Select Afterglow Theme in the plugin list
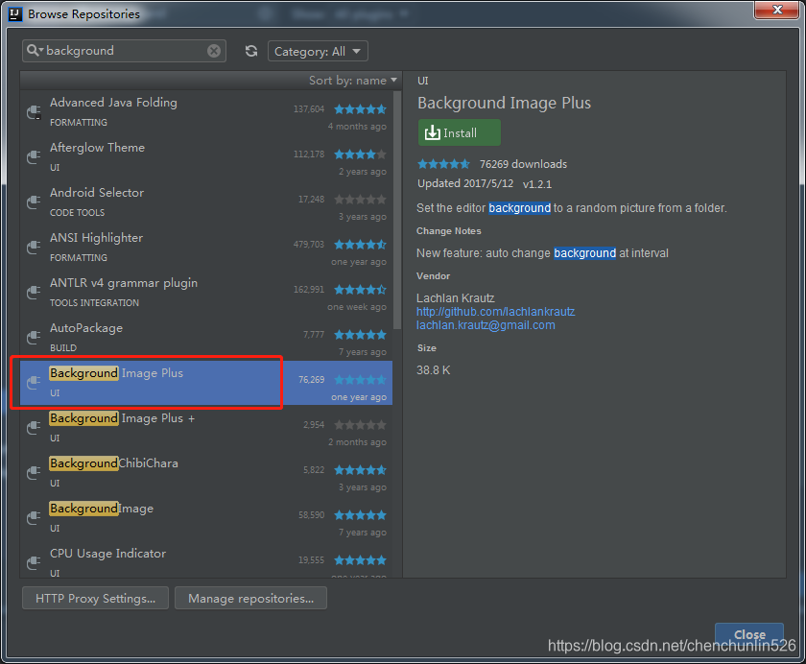Image resolution: width=806 pixels, height=664 pixels. pyautogui.click(x=206, y=157)
